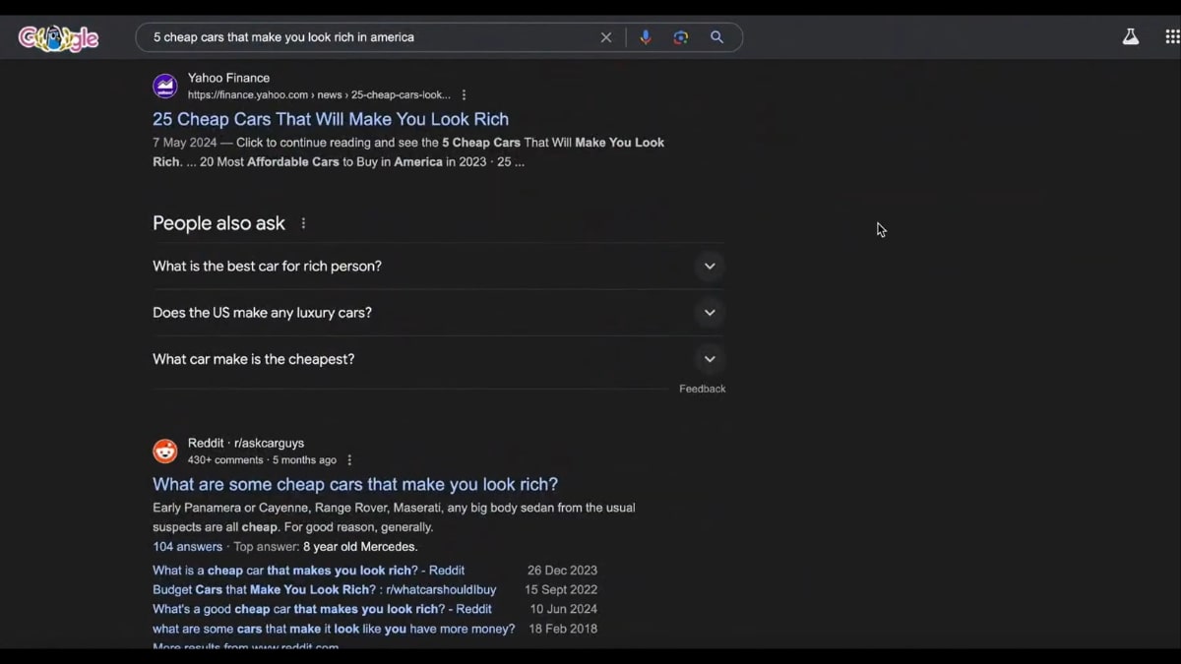Expand "What is the best car for rich person?"
The width and height of the screenshot is (1181, 664).
click(709, 267)
